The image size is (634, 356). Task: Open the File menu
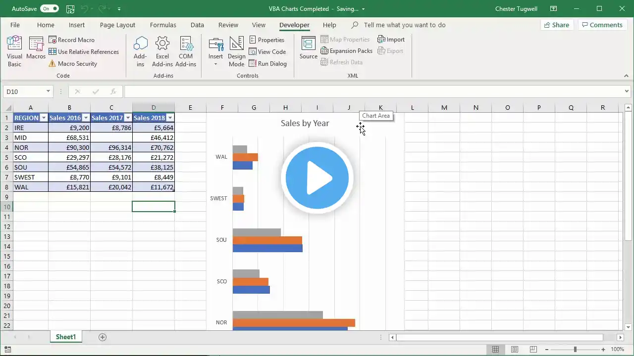pyautogui.click(x=15, y=25)
